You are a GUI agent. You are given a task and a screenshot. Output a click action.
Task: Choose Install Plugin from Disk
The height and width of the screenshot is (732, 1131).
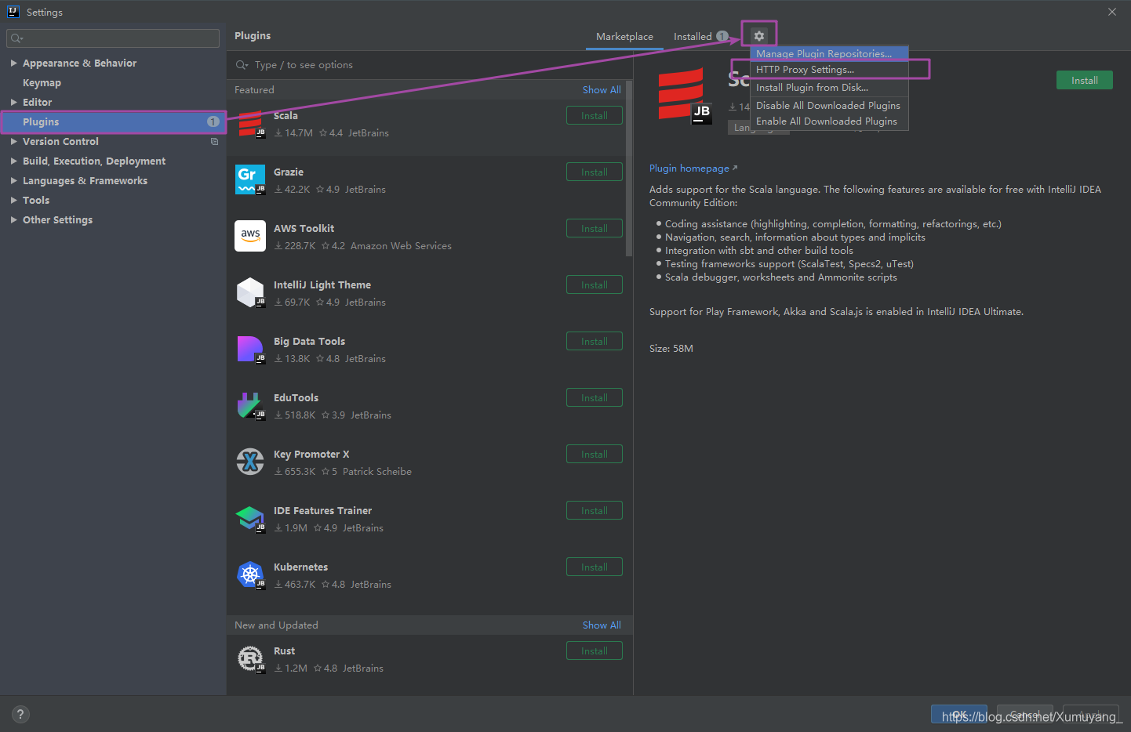(829, 88)
